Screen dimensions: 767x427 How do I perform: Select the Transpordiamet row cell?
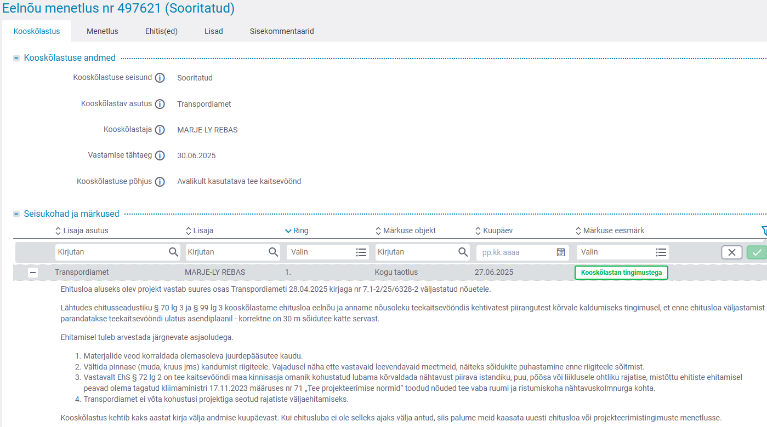(x=82, y=272)
